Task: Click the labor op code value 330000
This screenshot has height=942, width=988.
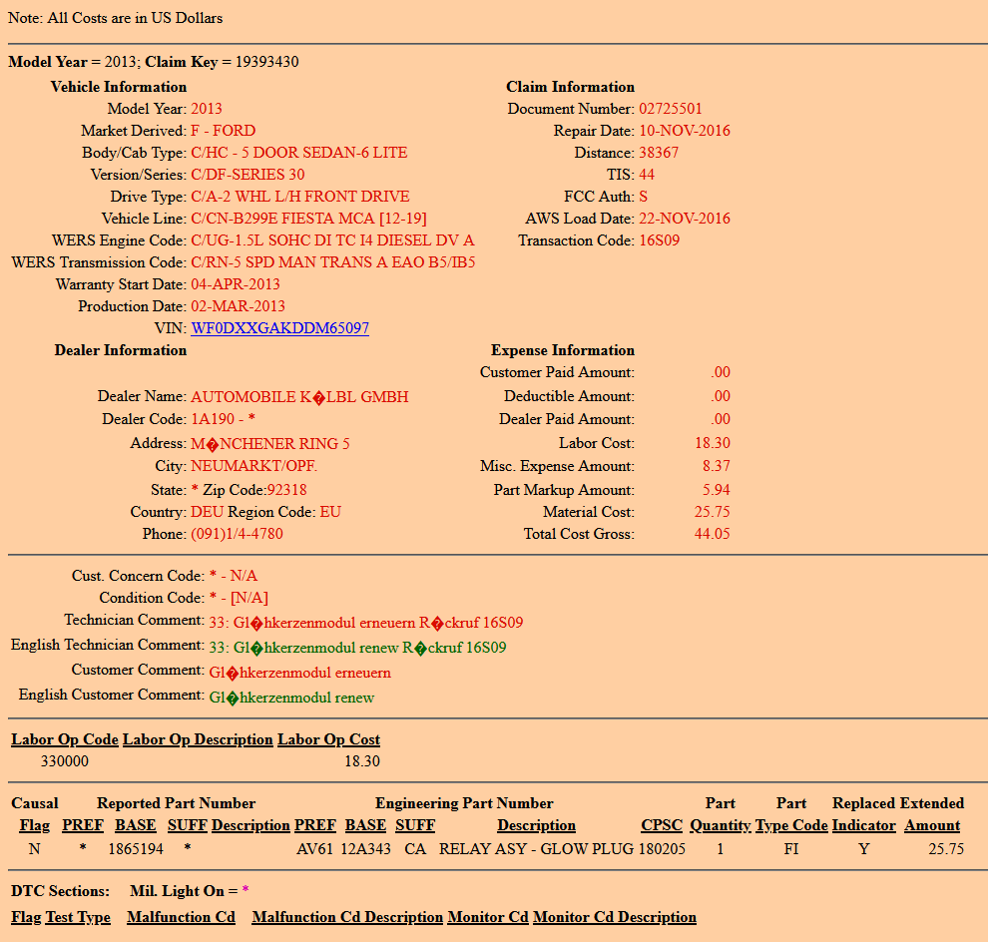Action: click(65, 761)
